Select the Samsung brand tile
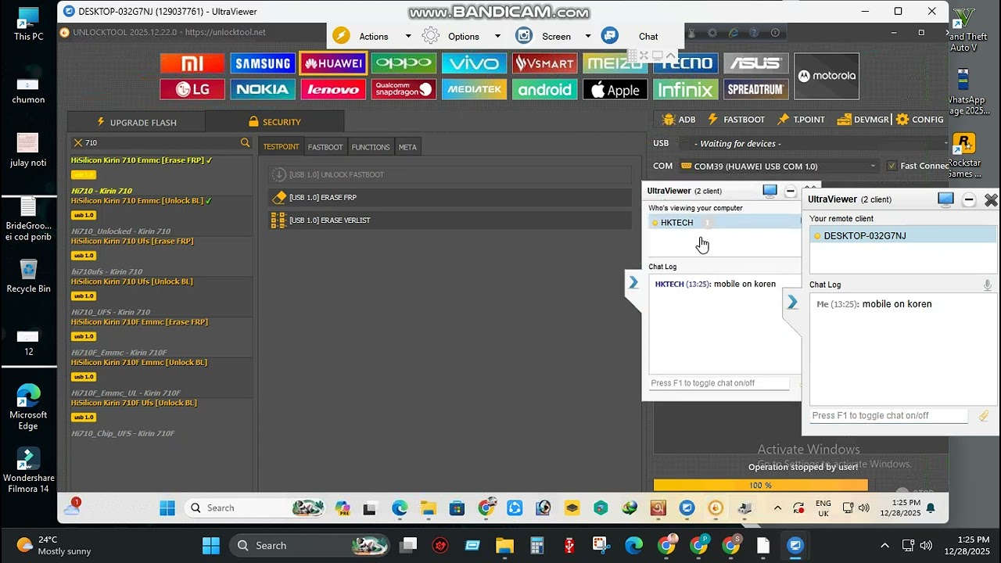 click(263, 64)
